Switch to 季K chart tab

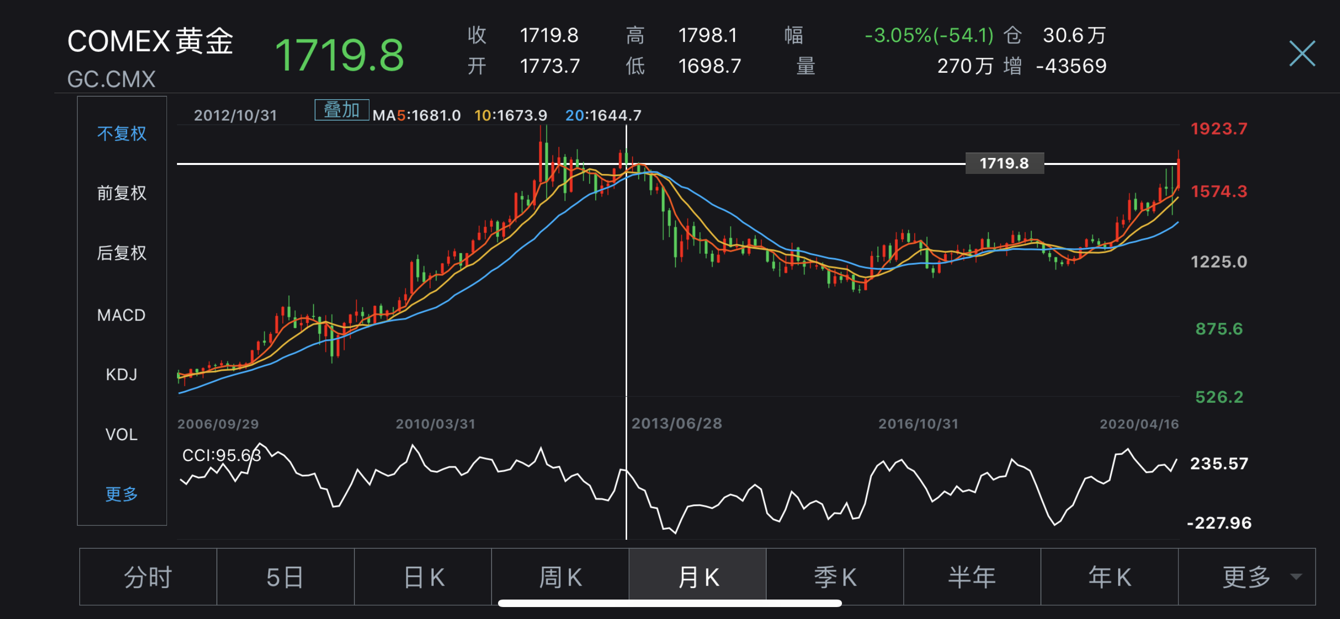coord(835,576)
